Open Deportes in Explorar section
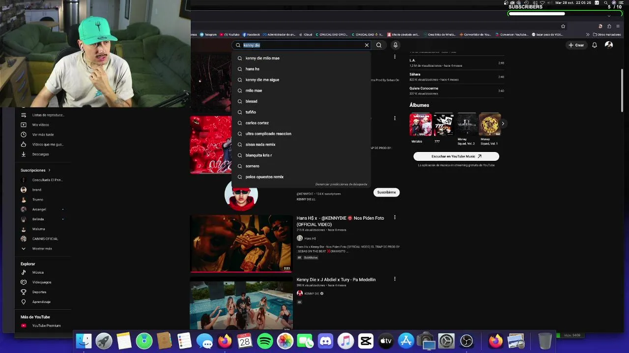The image size is (629, 353). pos(43,292)
